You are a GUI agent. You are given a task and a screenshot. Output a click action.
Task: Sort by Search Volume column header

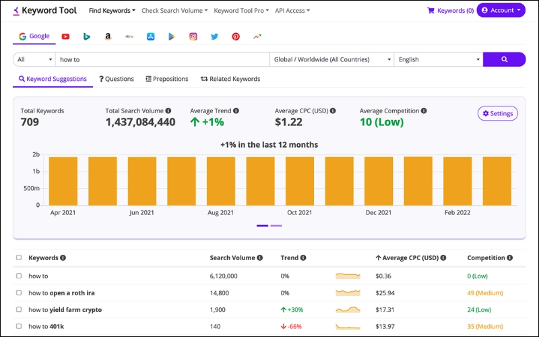232,258
